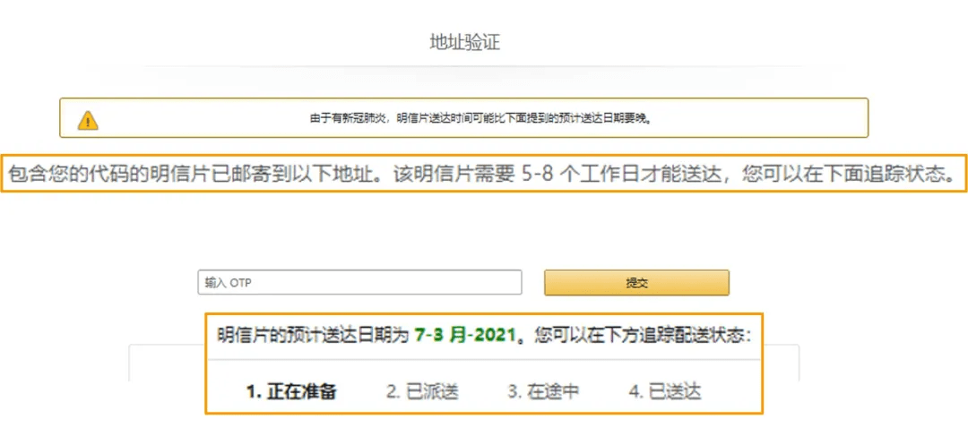Select the 4. 已送达 status step

pos(665,392)
